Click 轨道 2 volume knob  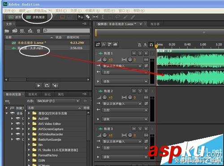coord(104,97)
